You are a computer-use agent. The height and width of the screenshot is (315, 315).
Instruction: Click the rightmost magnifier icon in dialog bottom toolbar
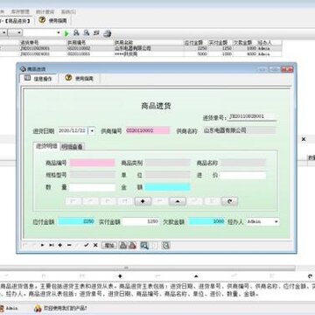point(165,245)
